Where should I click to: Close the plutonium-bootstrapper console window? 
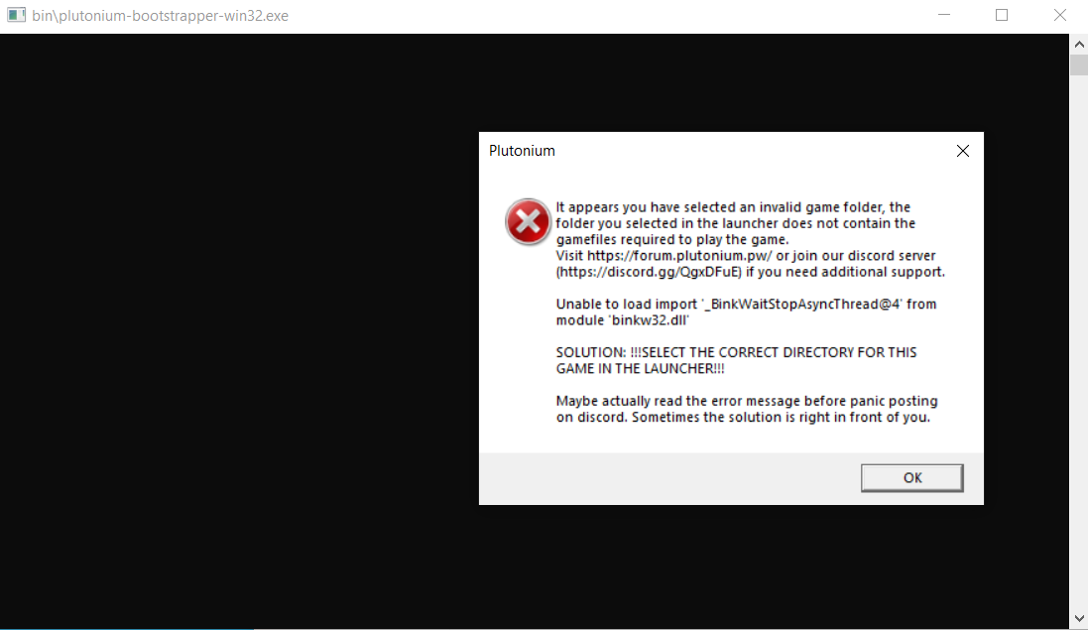(1059, 15)
